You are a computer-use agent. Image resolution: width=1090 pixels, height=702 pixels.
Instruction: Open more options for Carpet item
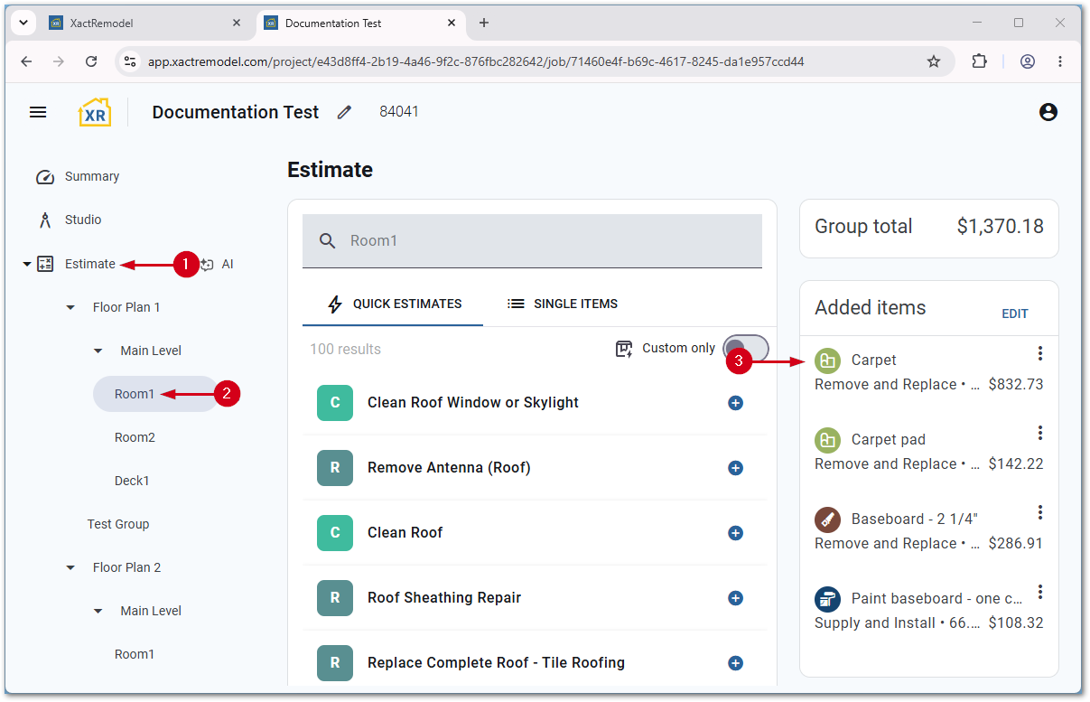point(1040,353)
